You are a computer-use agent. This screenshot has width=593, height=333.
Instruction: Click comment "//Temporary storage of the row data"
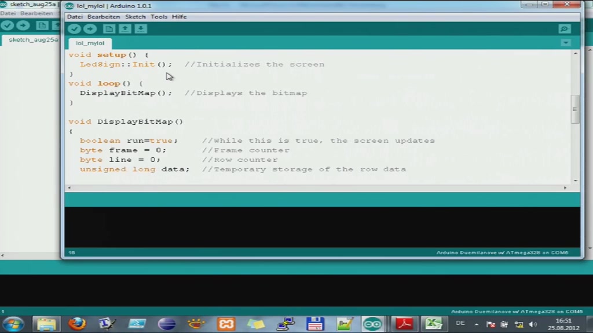point(304,169)
